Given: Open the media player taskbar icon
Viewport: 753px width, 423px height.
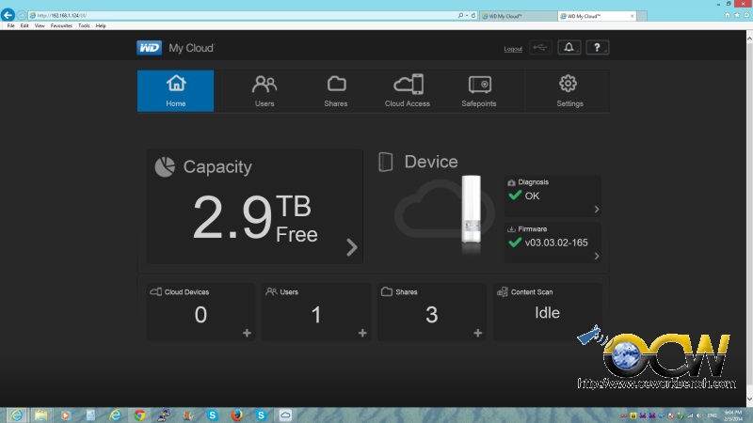Looking at the screenshot, I should [x=66, y=415].
